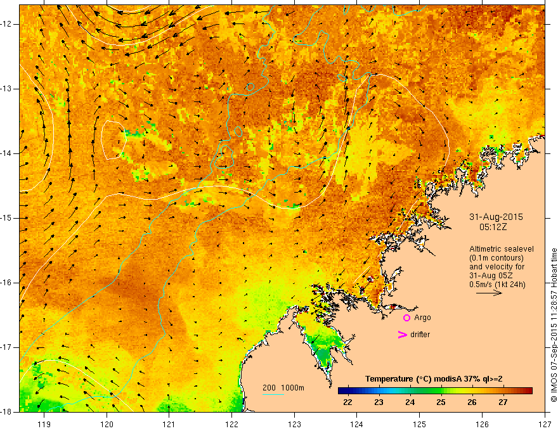Click the 'drifter' legend label
This screenshot has width=558, height=431.
[x=420, y=334]
